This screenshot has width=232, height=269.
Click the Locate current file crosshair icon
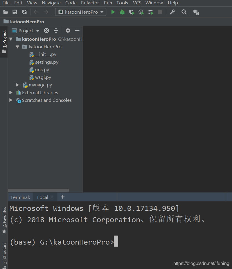pos(46,31)
